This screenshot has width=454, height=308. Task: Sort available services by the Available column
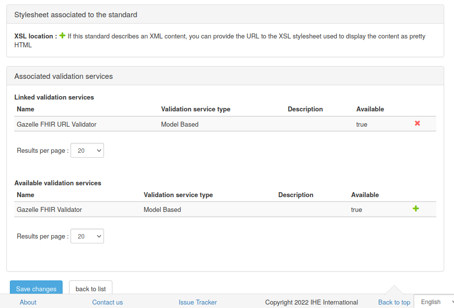[x=365, y=195]
